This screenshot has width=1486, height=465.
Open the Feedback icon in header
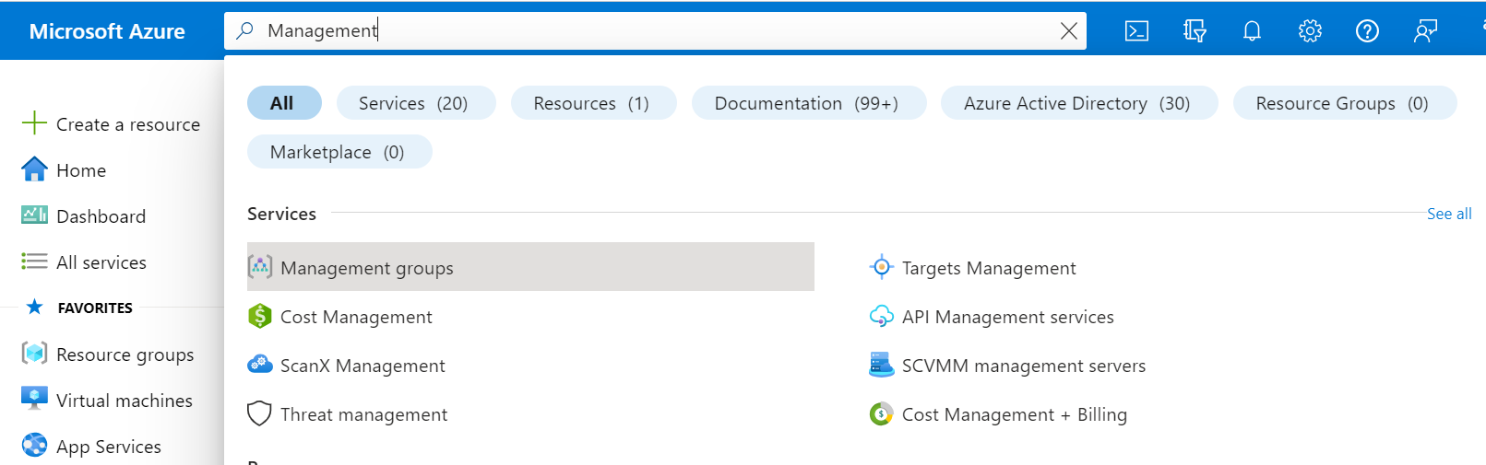(1425, 31)
